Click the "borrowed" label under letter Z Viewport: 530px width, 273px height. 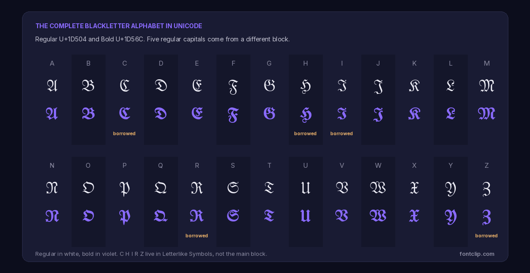[487, 236]
